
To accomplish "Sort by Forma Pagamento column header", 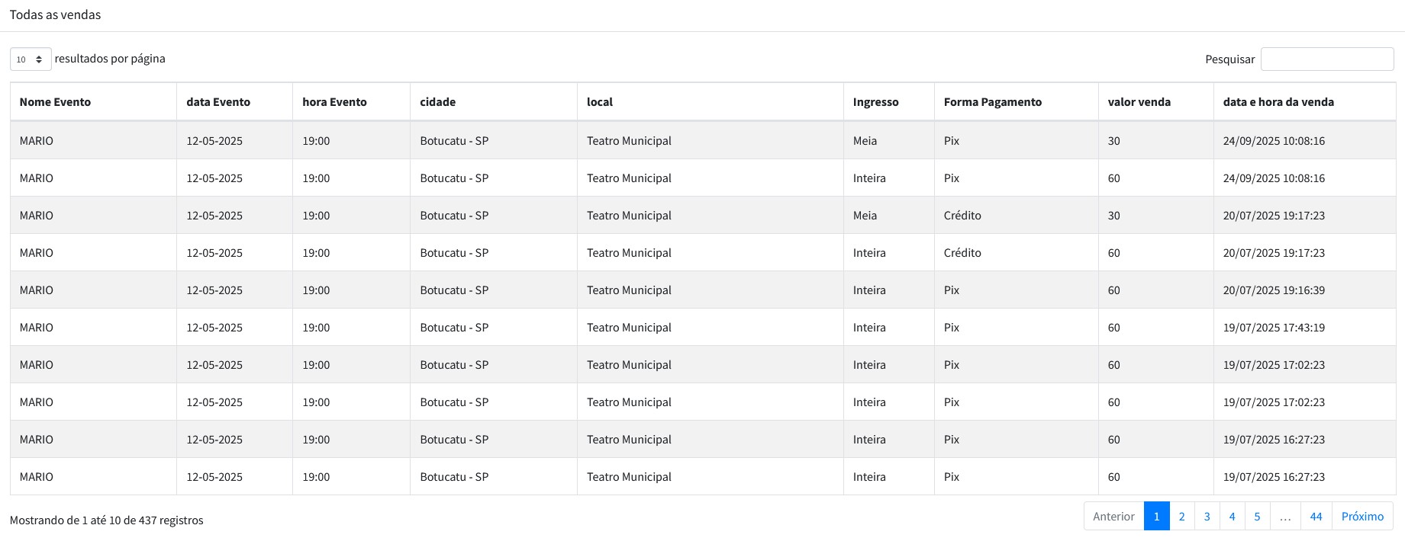I will pos(992,102).
